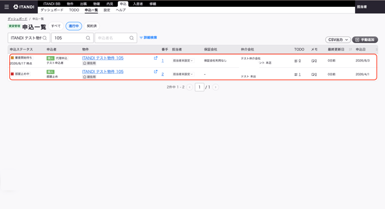Click the magnifier icon in the 申込者名 field
385x209 pixels.
tap(132, 38)
